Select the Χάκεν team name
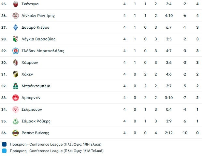 click(28, 74)
